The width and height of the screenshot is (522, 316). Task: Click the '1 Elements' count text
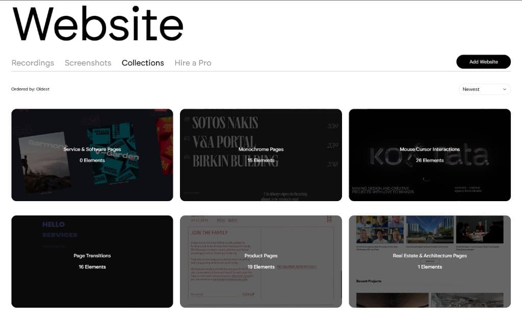tap(430, 267)
